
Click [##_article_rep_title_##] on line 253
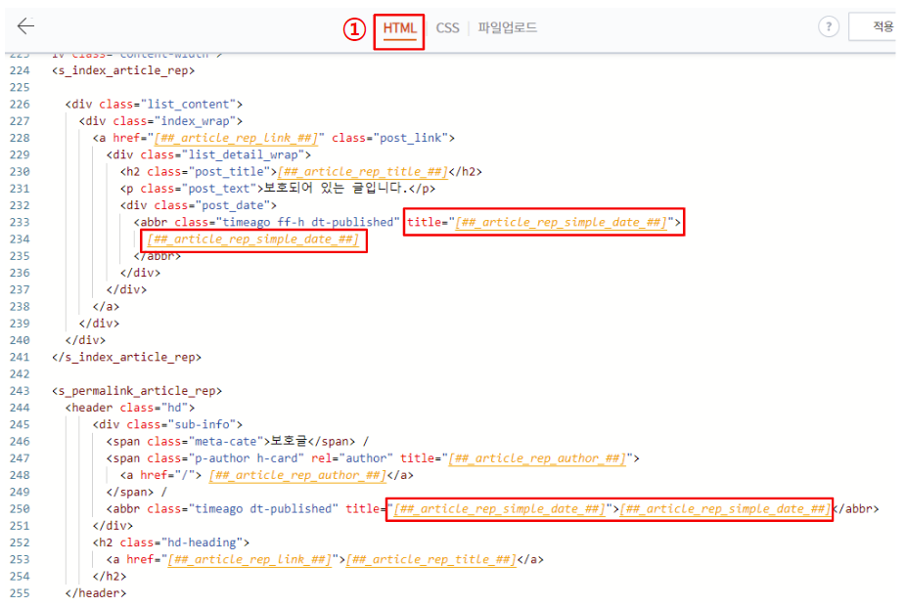(x=431, y=560)
